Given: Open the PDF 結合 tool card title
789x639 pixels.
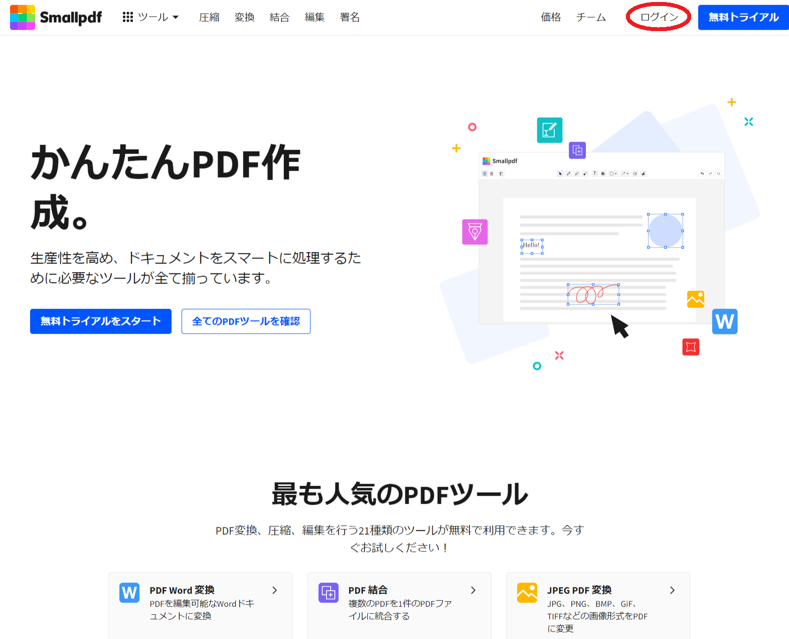Looking at the screenshot, I should 368,590.
